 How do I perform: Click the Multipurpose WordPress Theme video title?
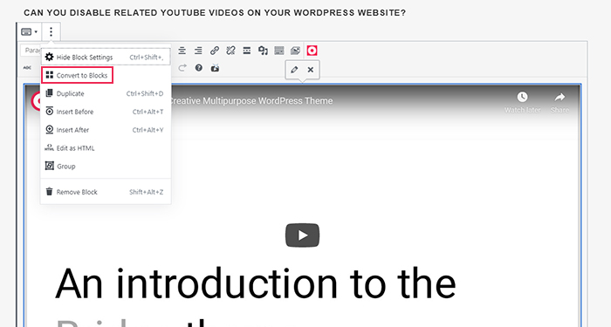pyautogui.click(x=251, y=101)
